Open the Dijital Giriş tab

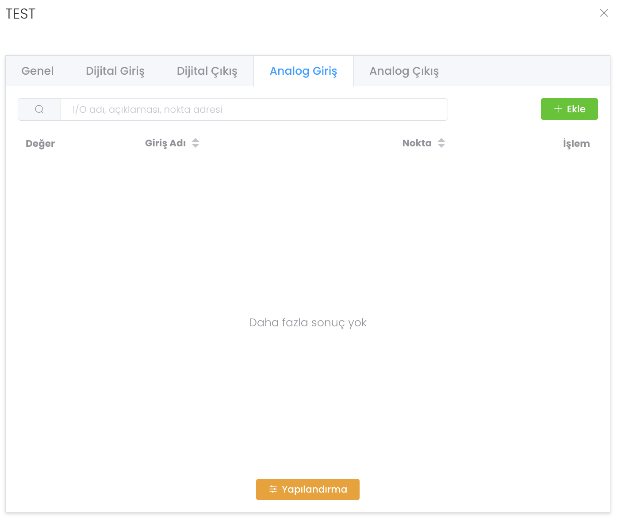[x=115, y=71]
